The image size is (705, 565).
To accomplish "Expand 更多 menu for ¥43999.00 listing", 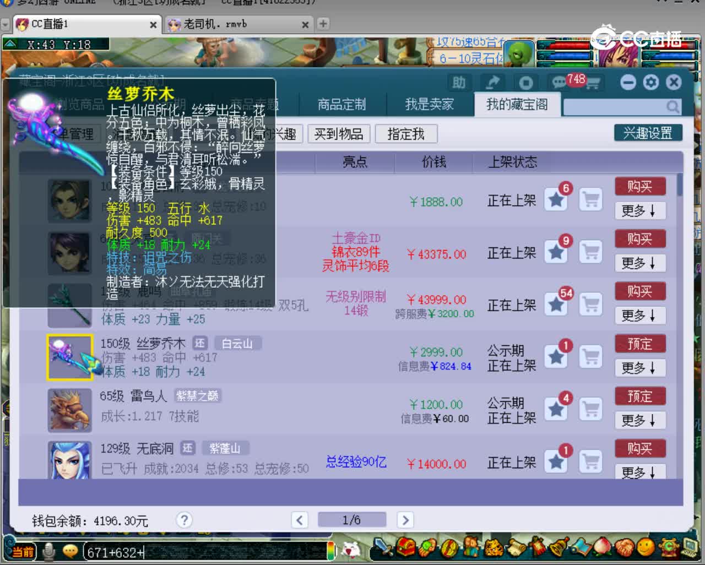I will coord(640,316).
